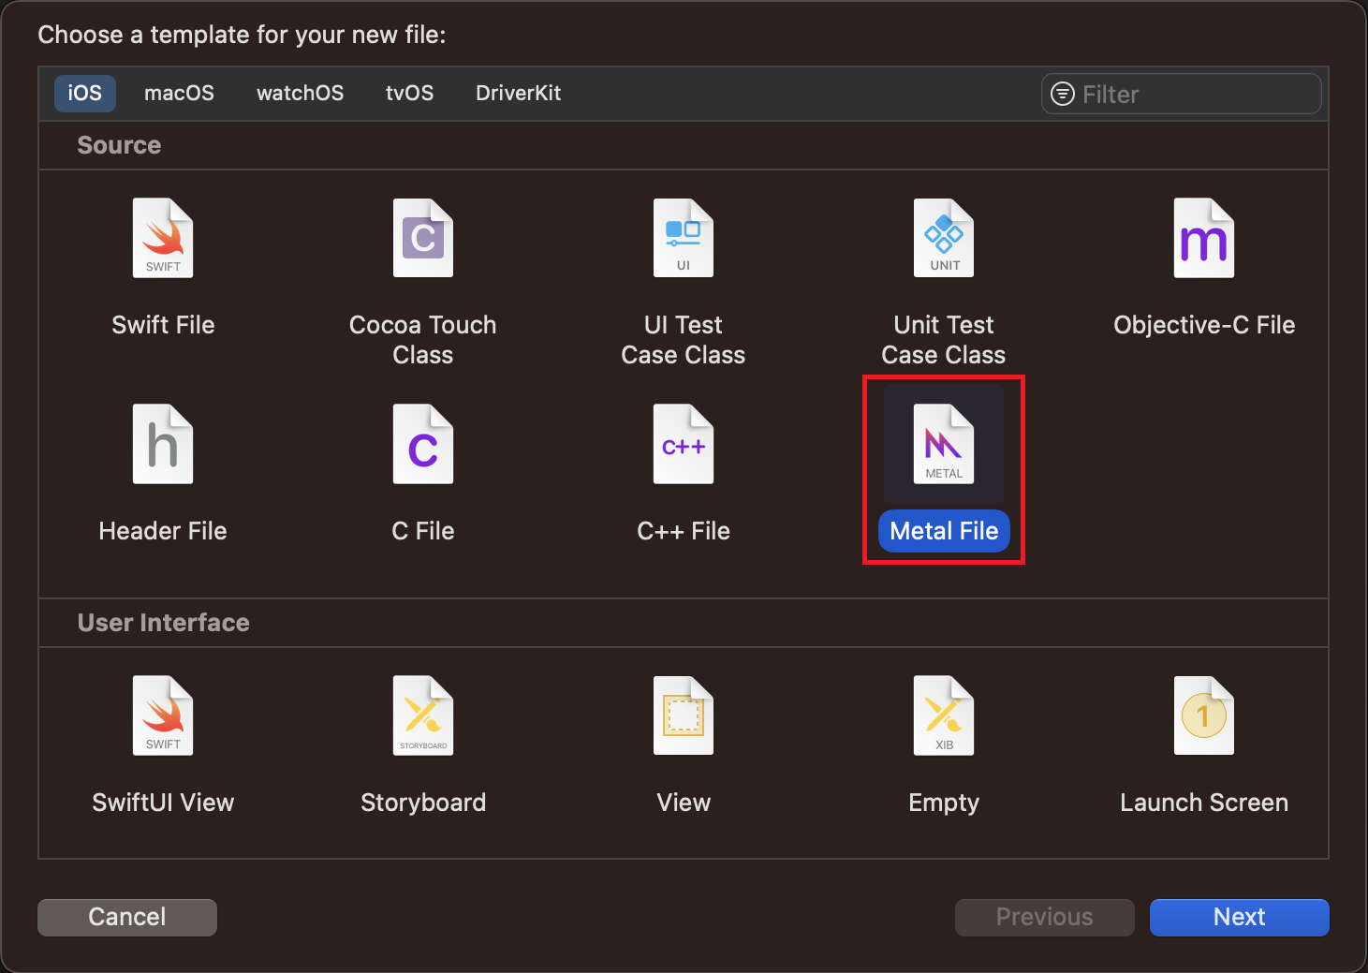
Task: Click the Cancel button
Action: click(x=127, y=917)
